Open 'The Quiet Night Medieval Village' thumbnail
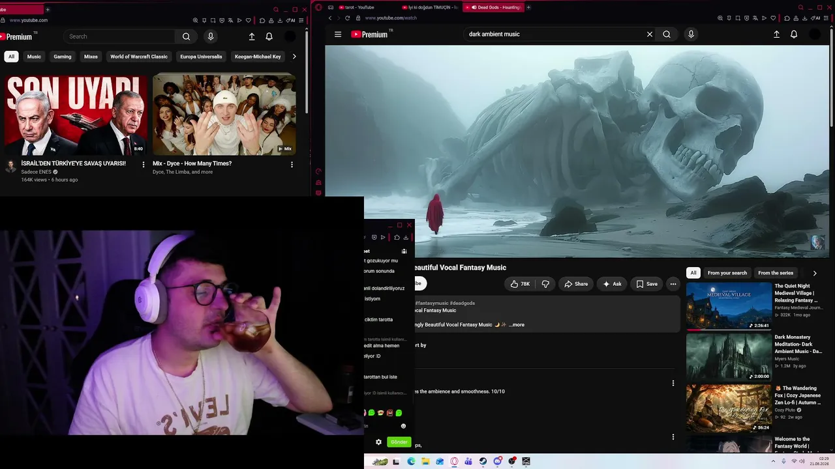The width and height of the screenshot is (835, 469). (x=729, y=306)
